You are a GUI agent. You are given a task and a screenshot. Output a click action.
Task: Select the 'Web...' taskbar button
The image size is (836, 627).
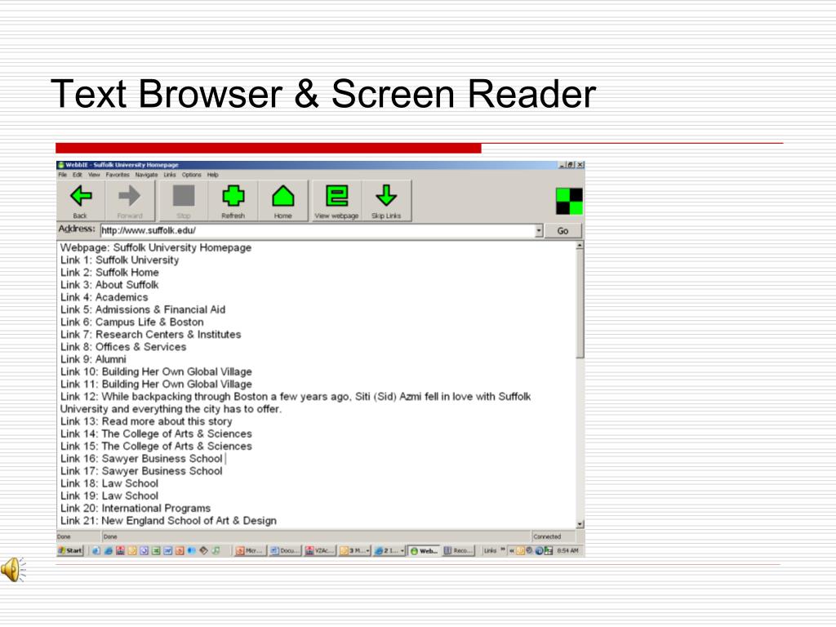click(425, 551)
